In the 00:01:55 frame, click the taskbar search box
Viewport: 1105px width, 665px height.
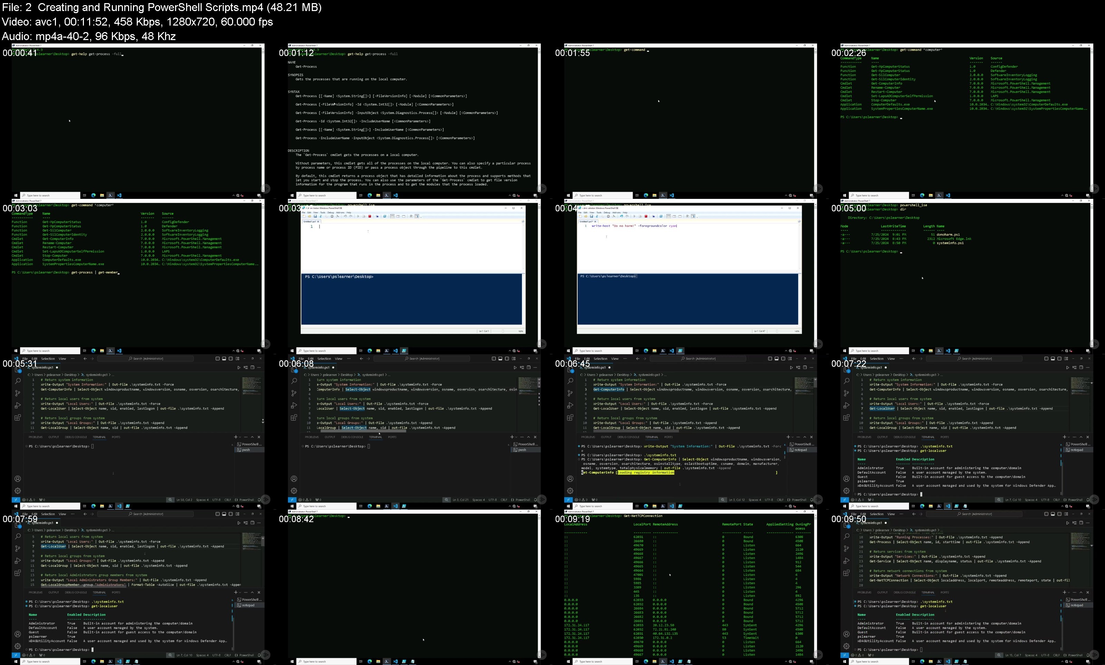[x=603, y=195]
